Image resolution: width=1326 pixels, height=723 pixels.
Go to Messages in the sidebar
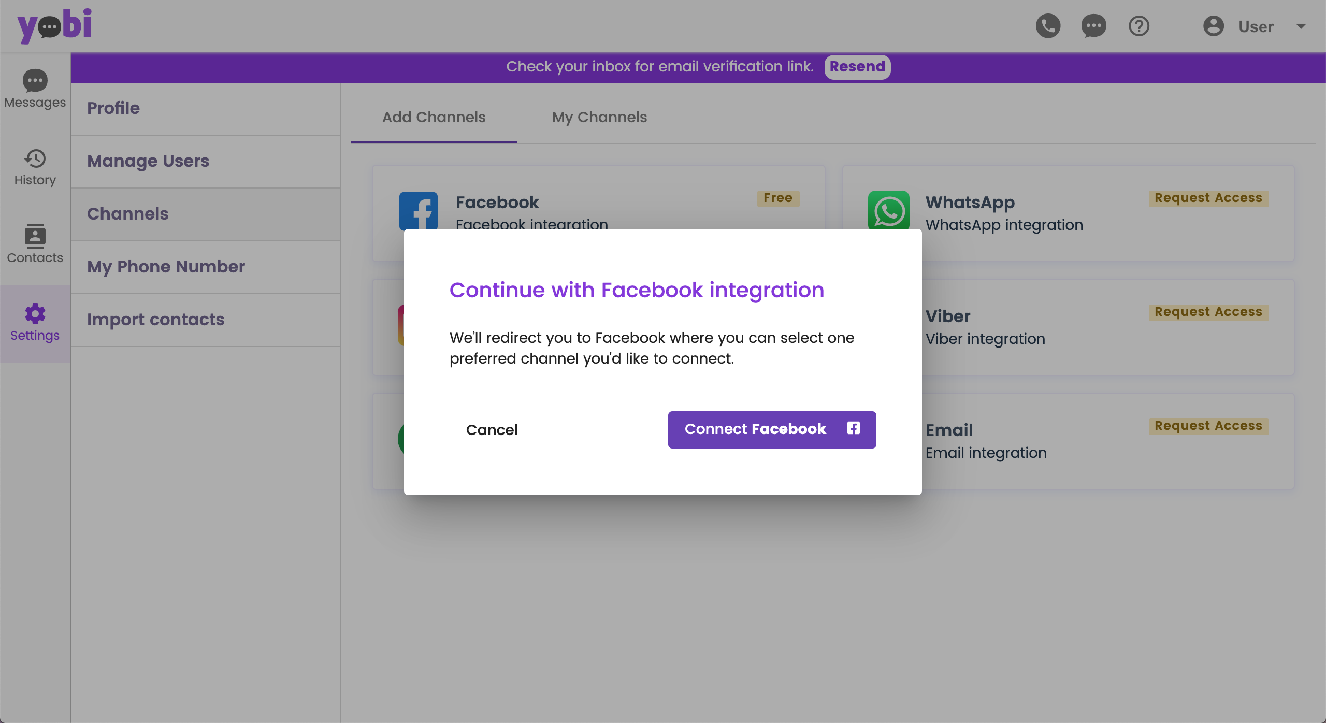(35, 89)
